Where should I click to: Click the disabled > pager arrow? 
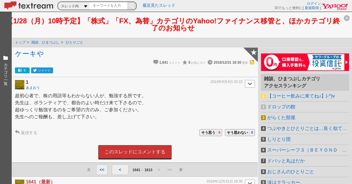[159, 170]
